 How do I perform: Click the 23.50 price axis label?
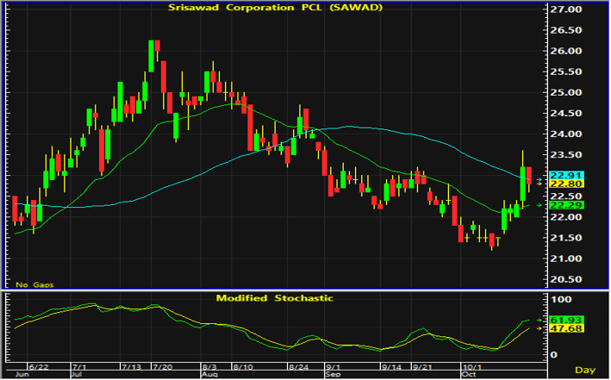point(566,155)
